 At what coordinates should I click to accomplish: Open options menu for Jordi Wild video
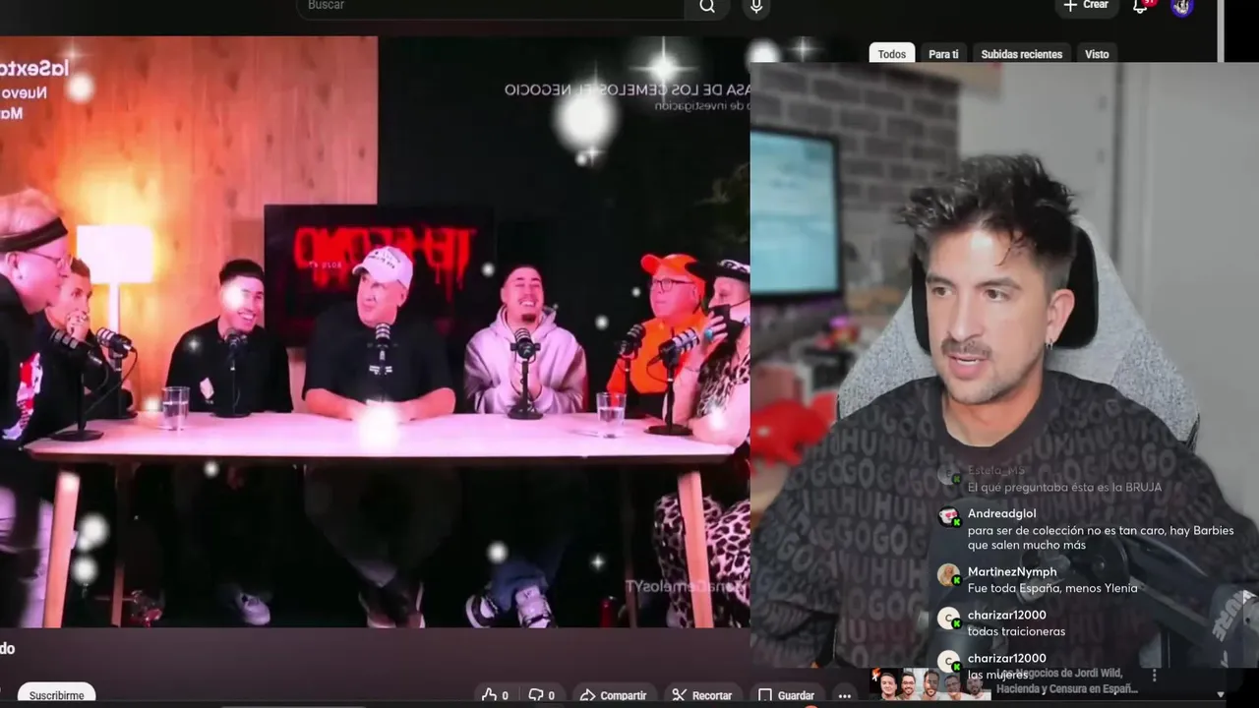[x=1154, y=677]
